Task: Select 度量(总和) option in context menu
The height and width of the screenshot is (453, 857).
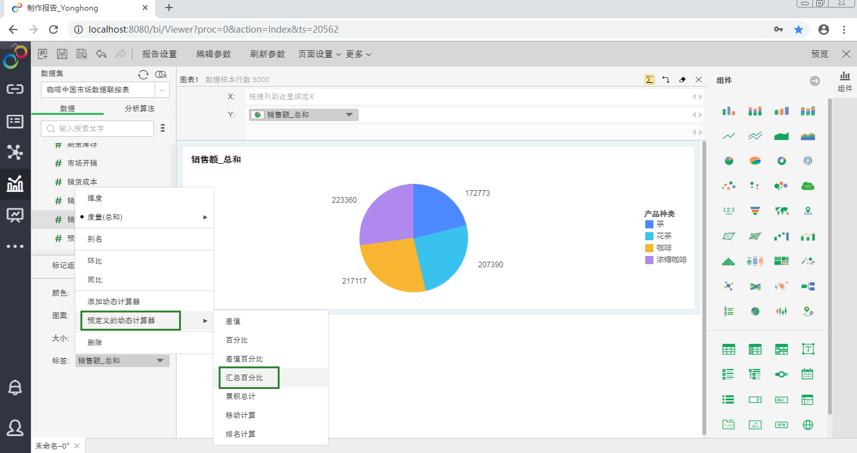Action: click(x=105, y=217)
